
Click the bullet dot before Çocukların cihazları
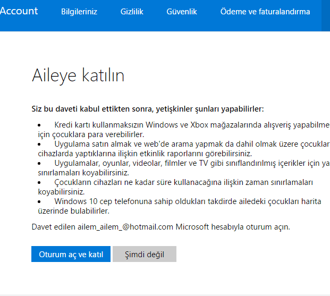[x=39, y=183]
